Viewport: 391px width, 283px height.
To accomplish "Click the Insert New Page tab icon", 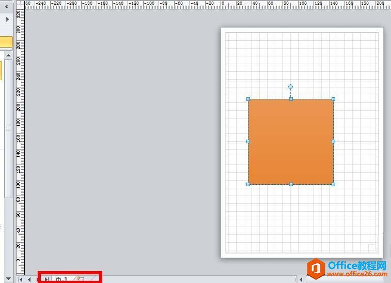I will click(x=80, y=279).
